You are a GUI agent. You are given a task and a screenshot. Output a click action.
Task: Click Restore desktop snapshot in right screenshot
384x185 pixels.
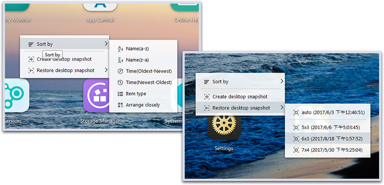(x=240, y=108)
